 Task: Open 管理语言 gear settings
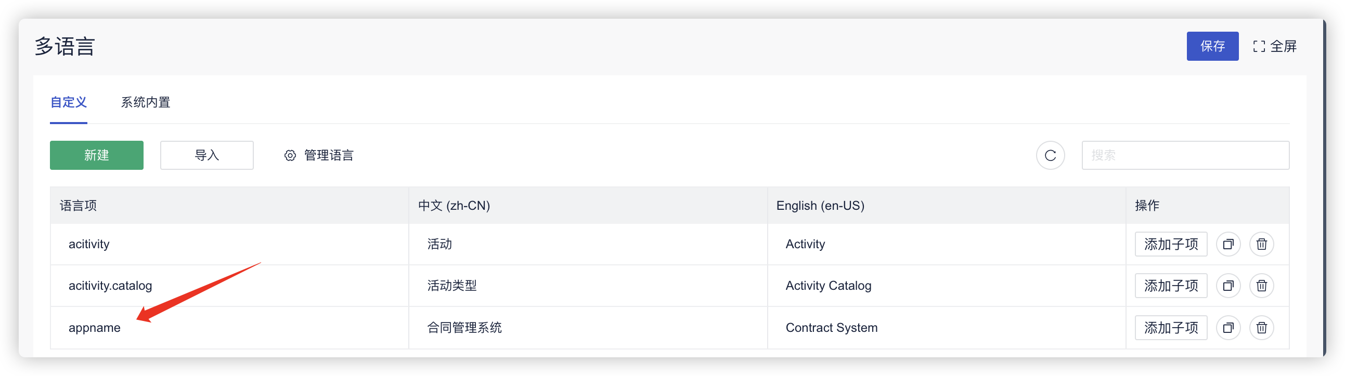click(x=318, y=155)
